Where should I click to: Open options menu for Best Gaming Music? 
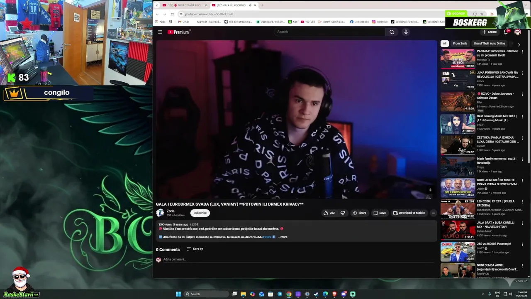pos(522,117)
